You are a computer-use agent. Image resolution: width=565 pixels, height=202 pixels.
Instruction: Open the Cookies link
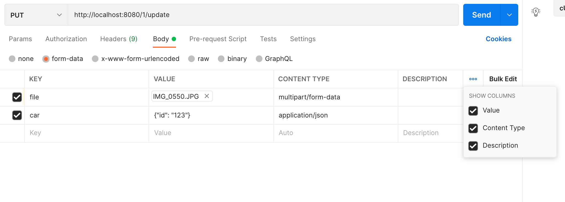(x=498, y=39)
